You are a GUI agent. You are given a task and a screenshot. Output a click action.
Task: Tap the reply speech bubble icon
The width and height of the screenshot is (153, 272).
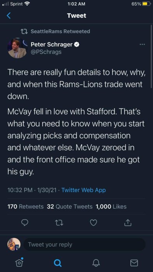click(x=24, y=223)
